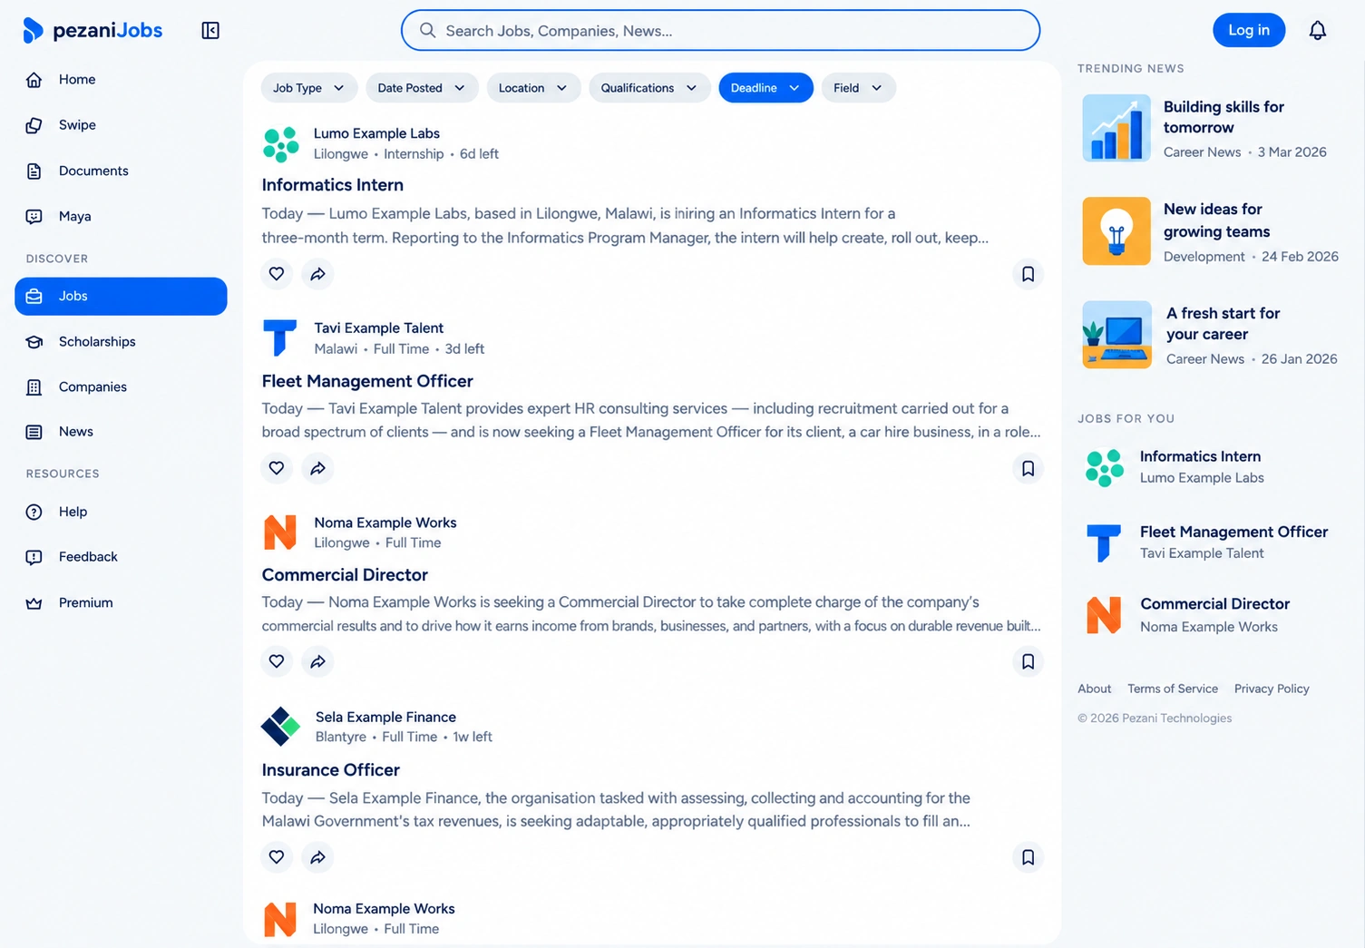The image size is (1365, 948).
Task: Share the Insurance Officer job
Action: [x=317, y=857]
